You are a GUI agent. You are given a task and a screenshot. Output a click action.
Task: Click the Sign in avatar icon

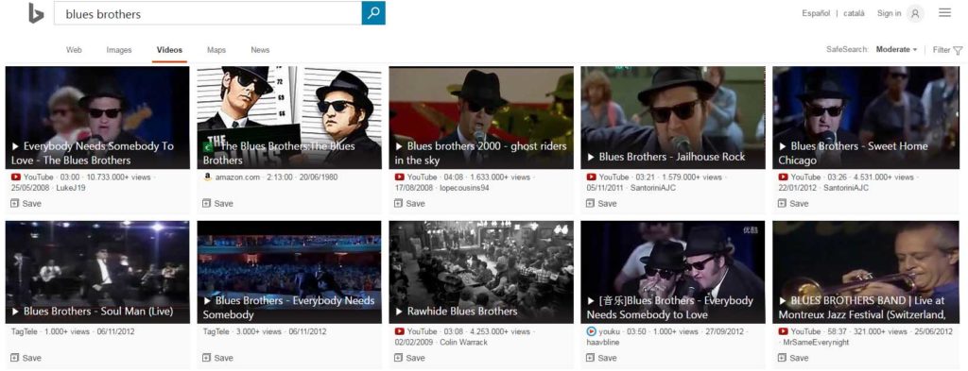(x=915, y=13)
